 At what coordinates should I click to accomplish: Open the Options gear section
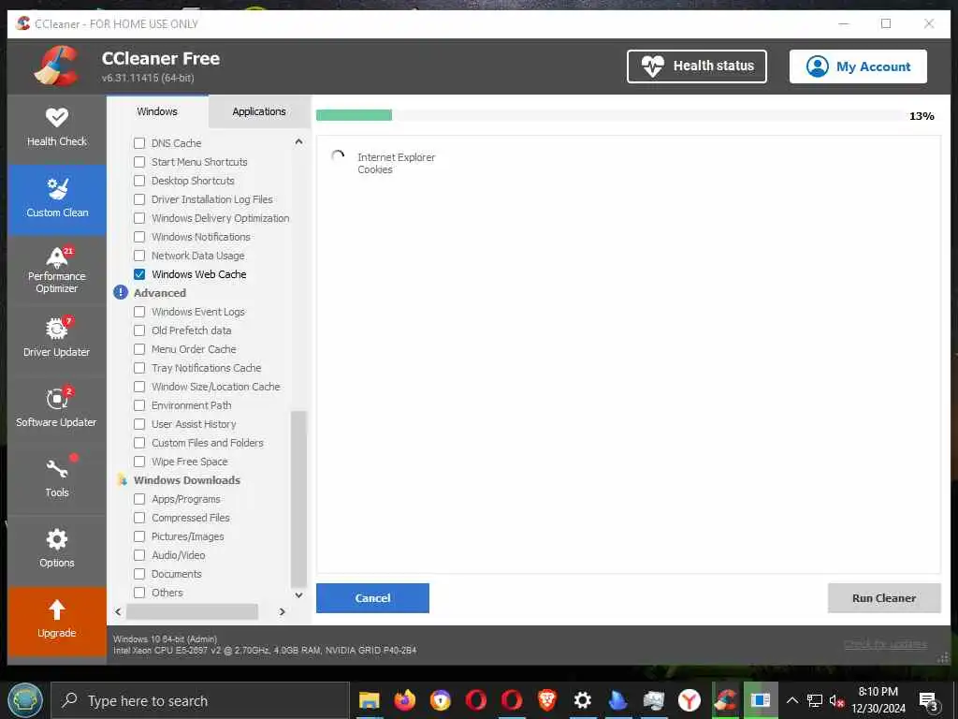[x=57, y=548]
